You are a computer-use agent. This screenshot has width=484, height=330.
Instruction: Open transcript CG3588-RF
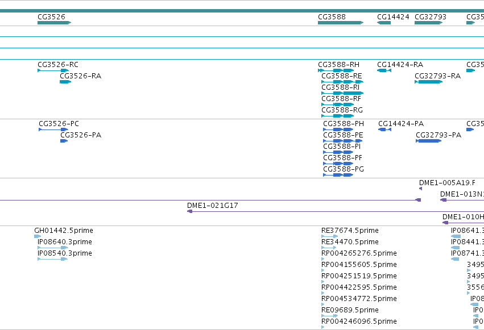[341, 99]
